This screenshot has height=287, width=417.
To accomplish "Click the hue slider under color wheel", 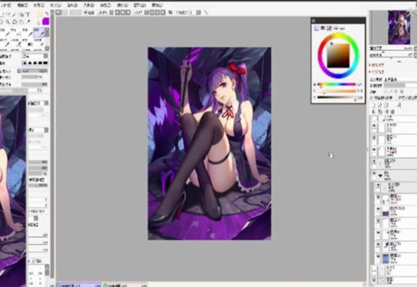I will coord(336,84).
